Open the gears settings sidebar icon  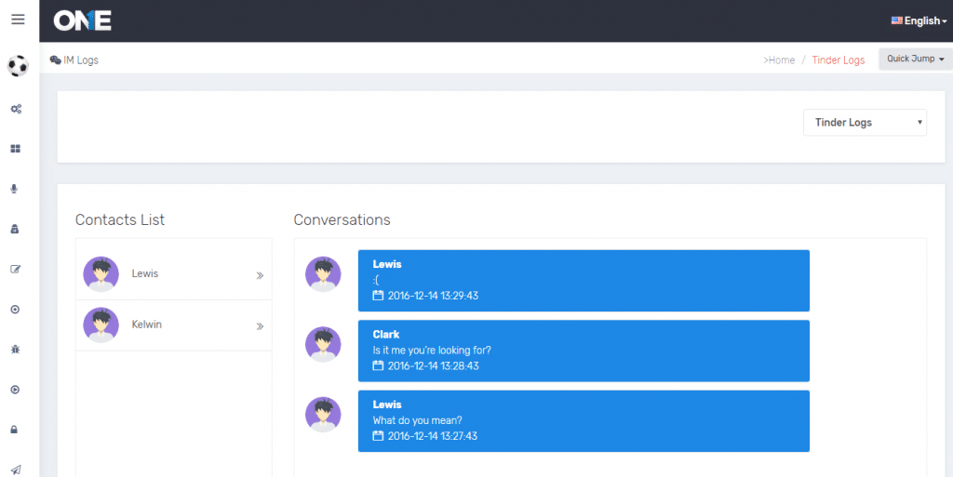[16, 109]
